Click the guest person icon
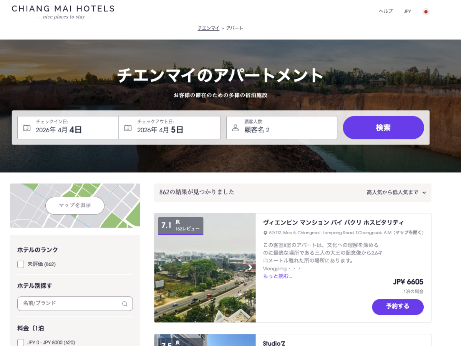The width and height of the screenshot is (461, 346). 235,128
